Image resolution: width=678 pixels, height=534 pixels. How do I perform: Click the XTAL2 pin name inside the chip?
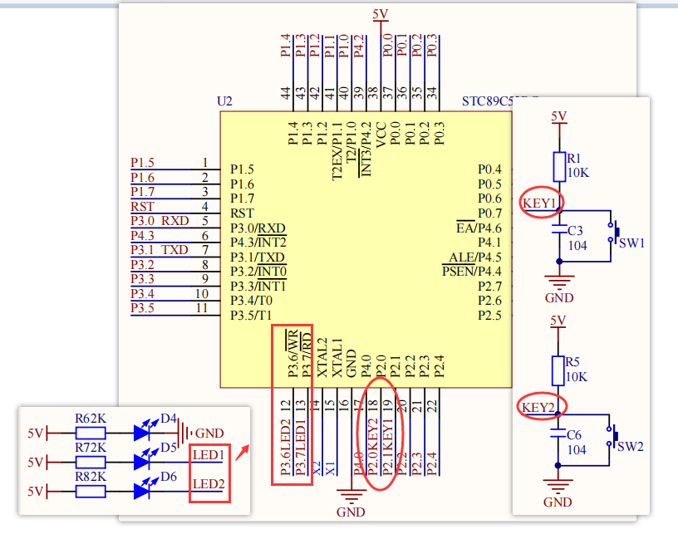tap(322, 357)
